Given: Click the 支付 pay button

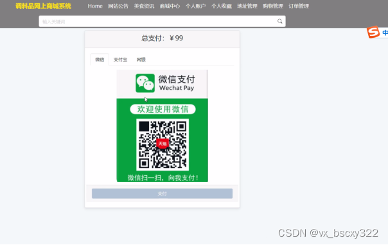Looking at the screenshot, I should (x=162, y=194).
